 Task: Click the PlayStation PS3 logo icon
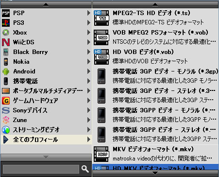pos(6,23)
